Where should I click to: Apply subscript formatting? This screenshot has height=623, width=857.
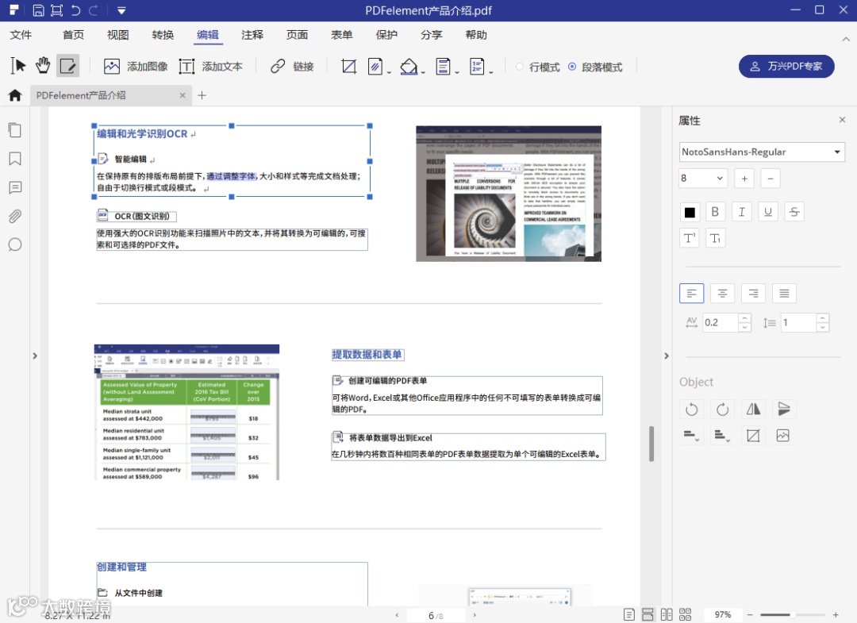coord(715,238)
